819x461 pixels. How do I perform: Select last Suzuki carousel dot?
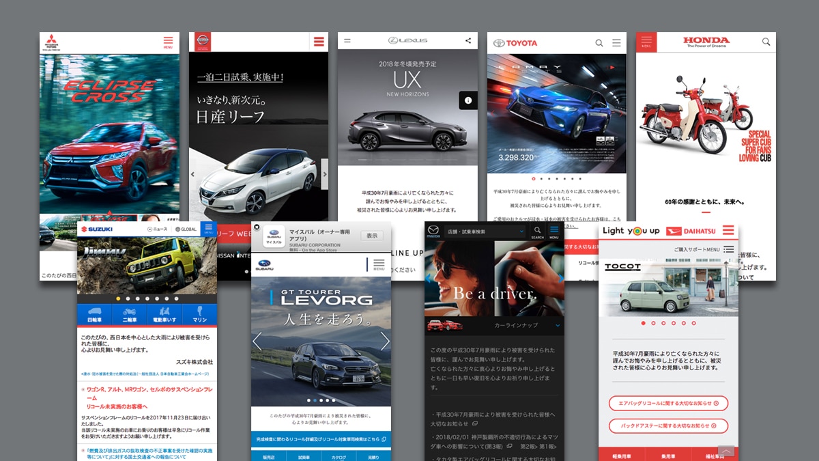tap(176, 298)
